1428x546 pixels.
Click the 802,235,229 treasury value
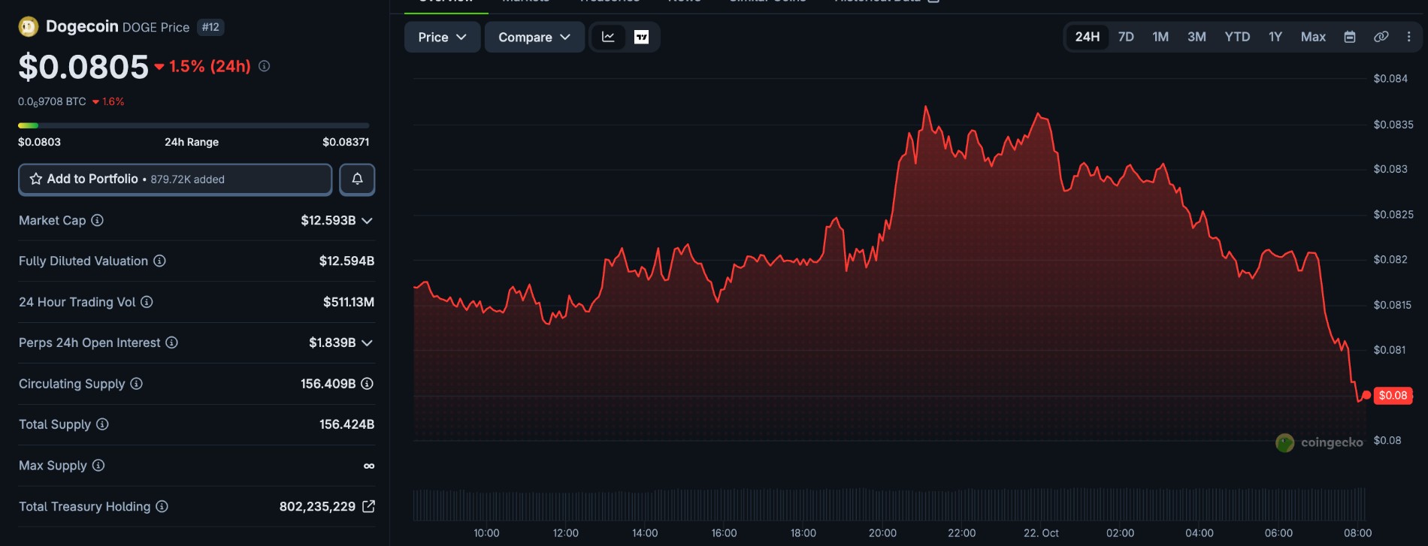click(x=317, y=506)
